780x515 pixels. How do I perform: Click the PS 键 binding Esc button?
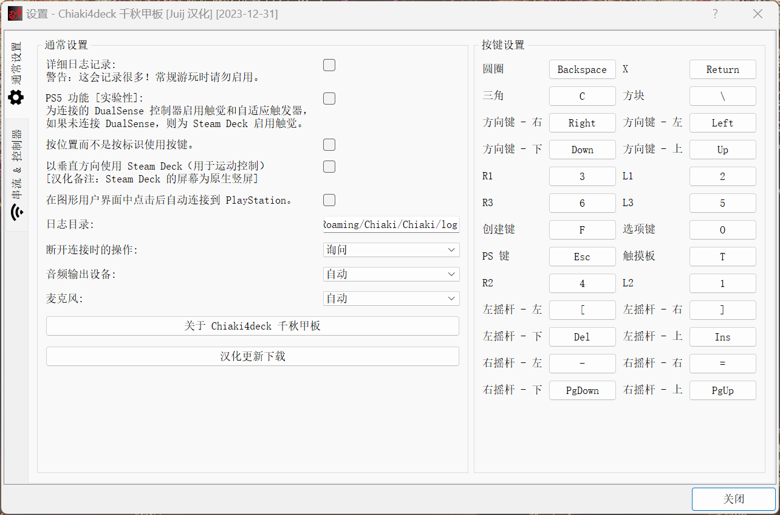pos(582,257)
